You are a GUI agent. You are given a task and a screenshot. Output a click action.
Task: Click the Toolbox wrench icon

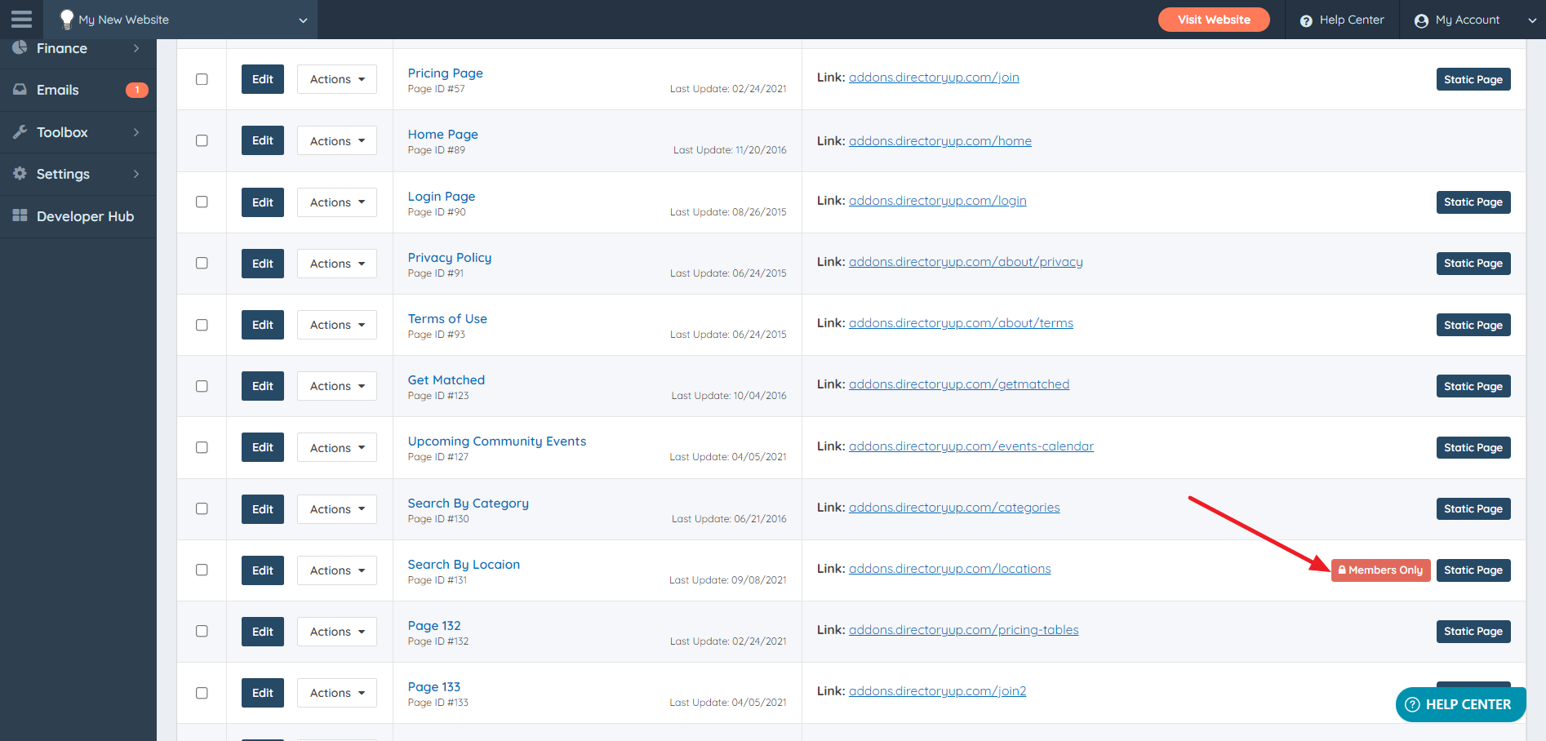[20, 132]
